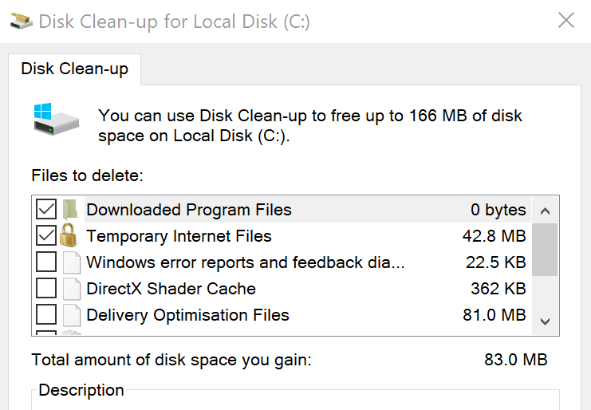The width and height of the screenshot is (591, 410).
Task: Click the file list scrollbar down arrow
Action: [x=545, y=321]
